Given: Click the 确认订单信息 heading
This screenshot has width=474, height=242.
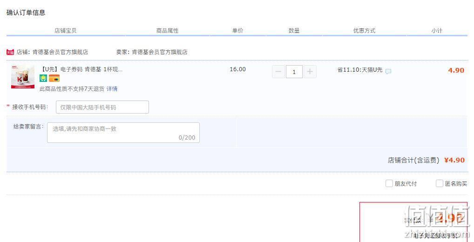Looking at the screenshot, I should point(26,13).
